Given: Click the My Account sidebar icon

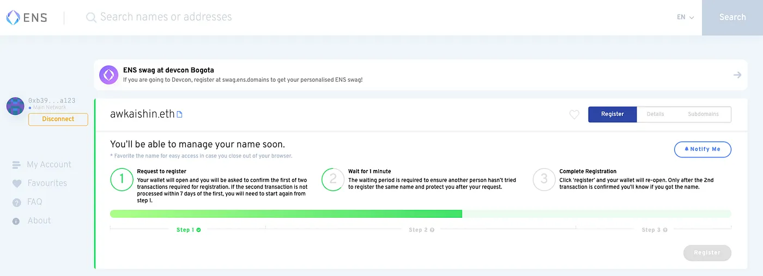Looking at the screenshot, I should (17, 165).
